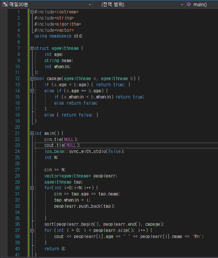Click 'else { return false; }' on line 18
Viewport: 218px width, 258px height.
(71, 115)
